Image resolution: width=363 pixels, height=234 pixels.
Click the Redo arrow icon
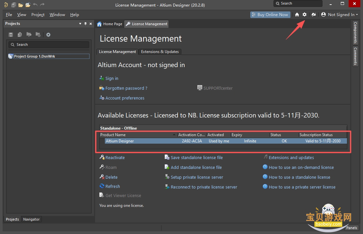pyautogui.click(x=42, y=5)
